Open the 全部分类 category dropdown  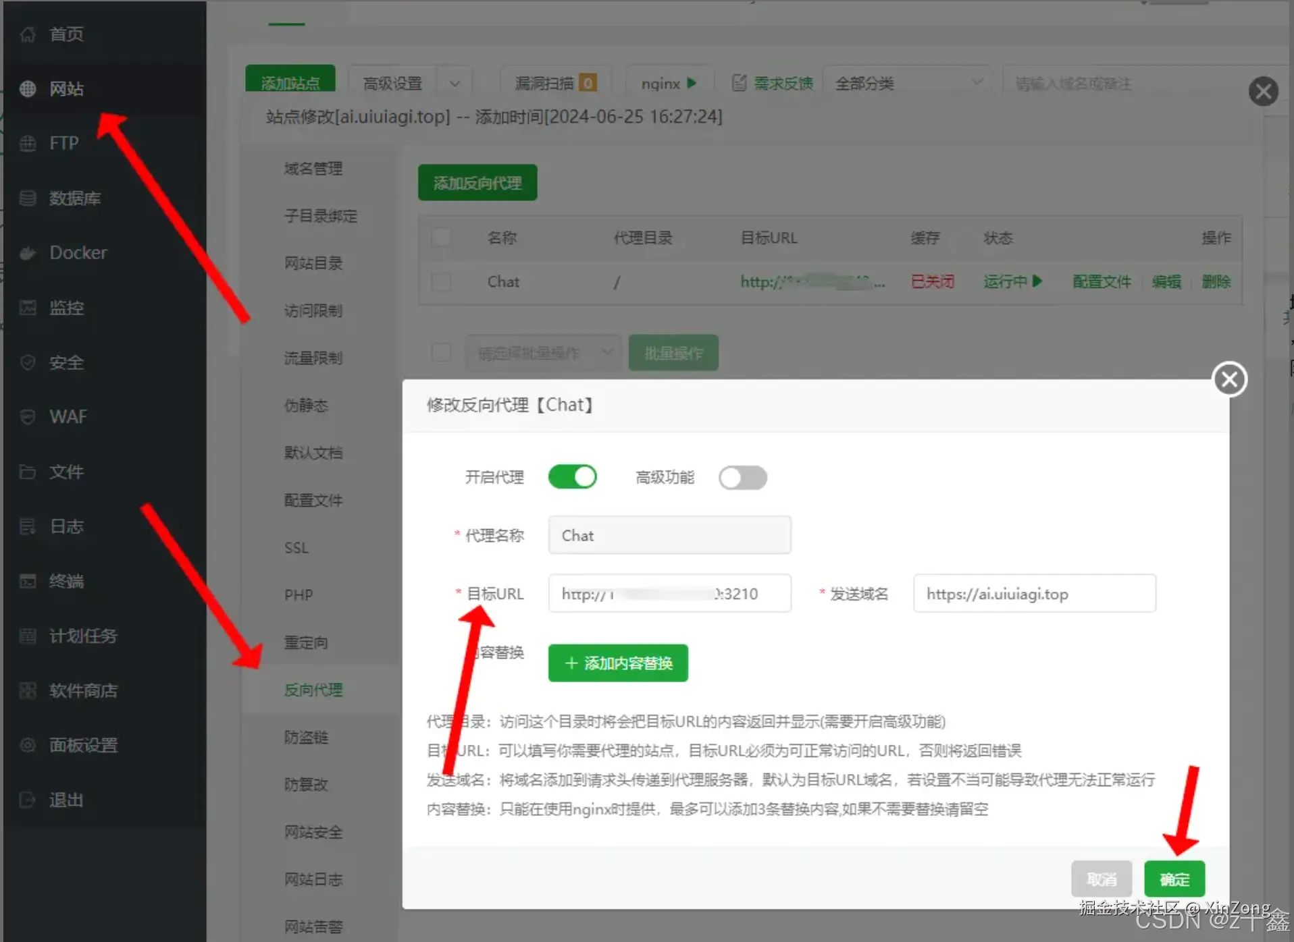click(x=908, y=82)
